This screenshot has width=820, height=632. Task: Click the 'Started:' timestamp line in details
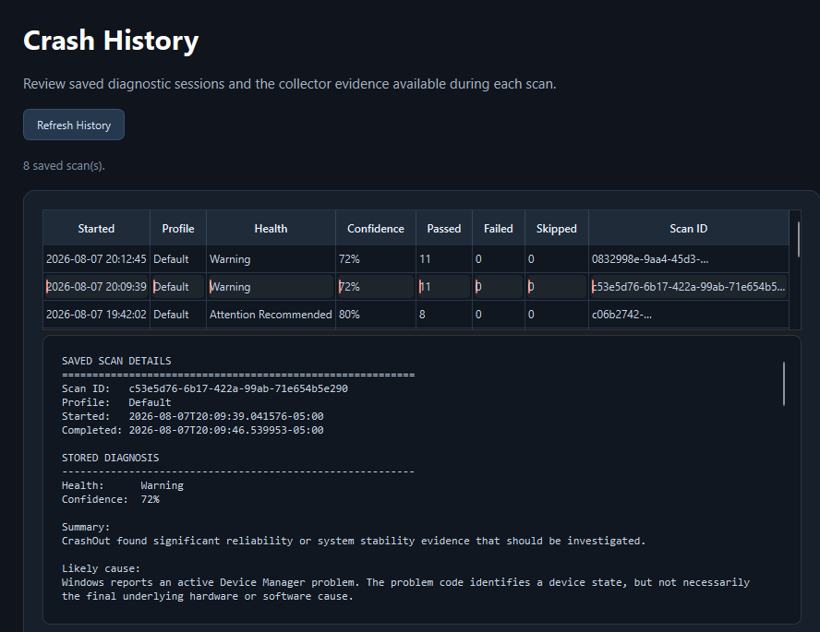point(192,416)
